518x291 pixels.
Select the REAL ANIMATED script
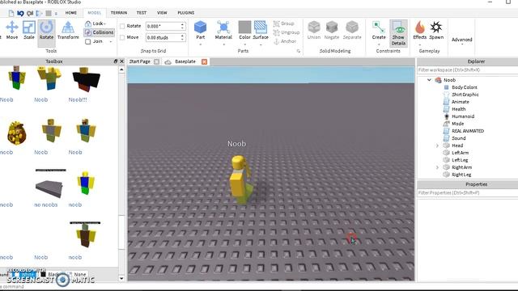468,131
